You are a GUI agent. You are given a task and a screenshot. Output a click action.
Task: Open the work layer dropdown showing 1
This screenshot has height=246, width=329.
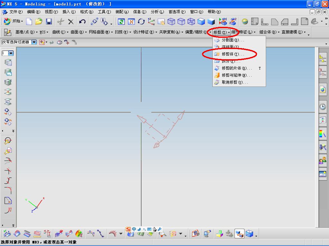pyautogui.click(x=11, y=53)
